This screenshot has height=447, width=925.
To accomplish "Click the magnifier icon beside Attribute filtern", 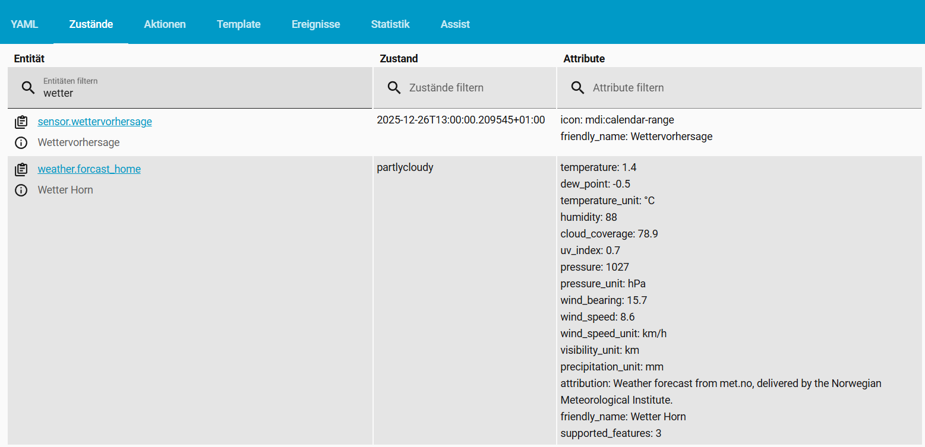I will 577,88.
